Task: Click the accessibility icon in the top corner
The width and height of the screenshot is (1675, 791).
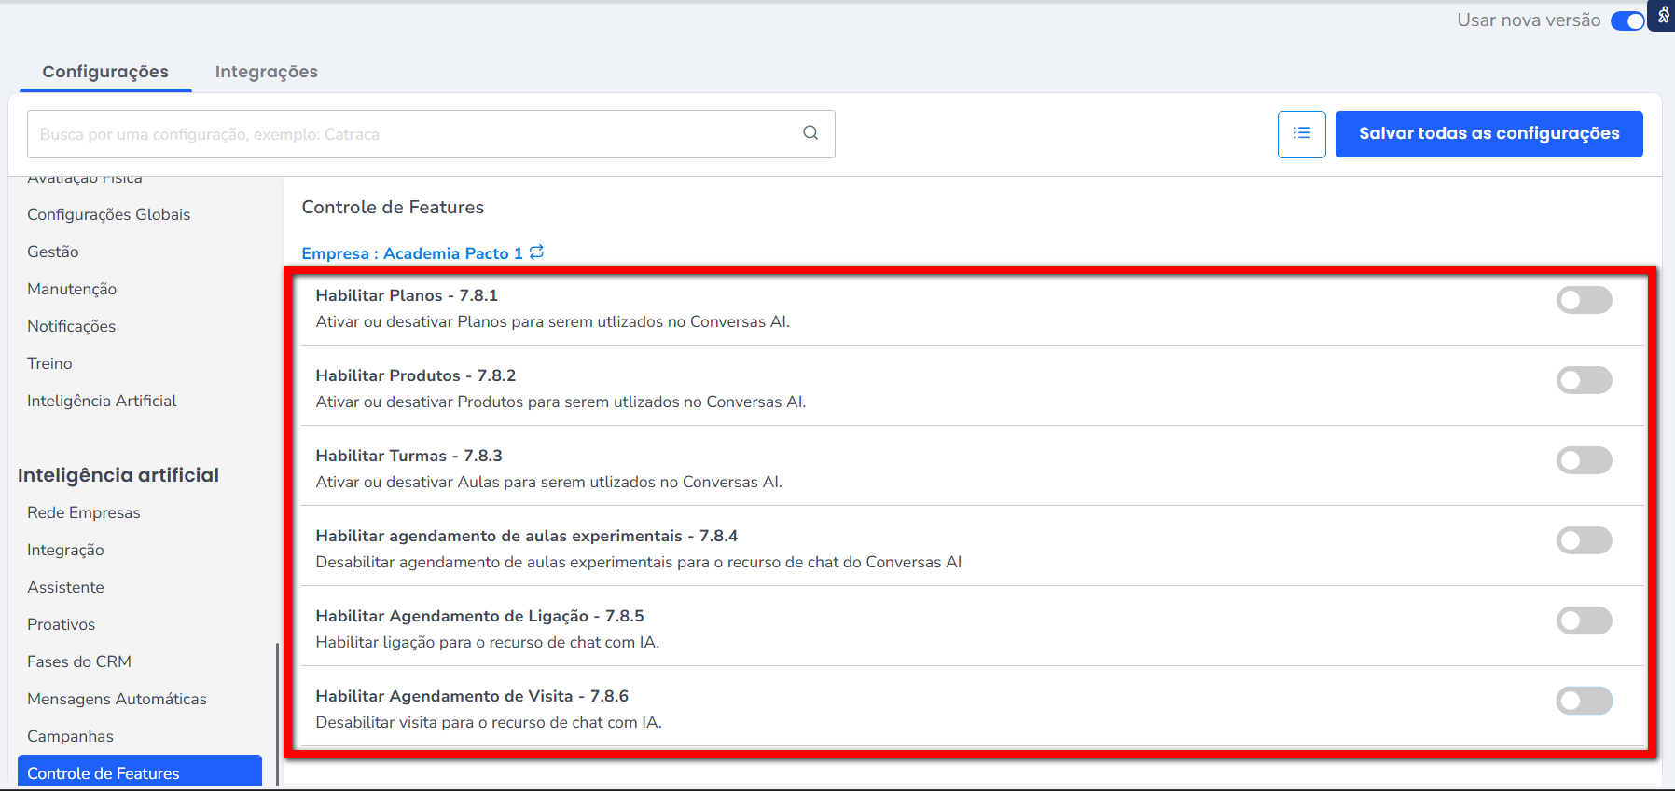Action: coord(1663,15)
